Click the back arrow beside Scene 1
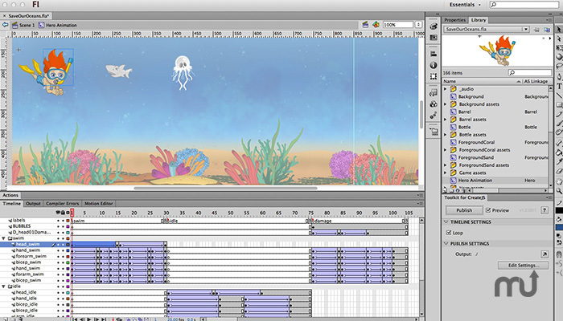 5,25
